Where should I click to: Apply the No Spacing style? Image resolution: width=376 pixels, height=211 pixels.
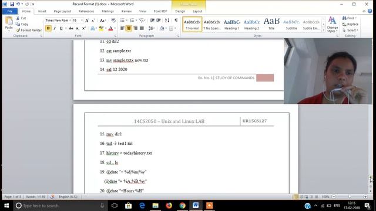click(212, 24)
